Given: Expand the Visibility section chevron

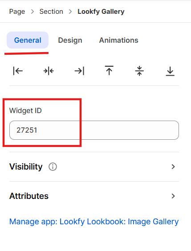Looking at the screenshot, I should click(173, 166).
